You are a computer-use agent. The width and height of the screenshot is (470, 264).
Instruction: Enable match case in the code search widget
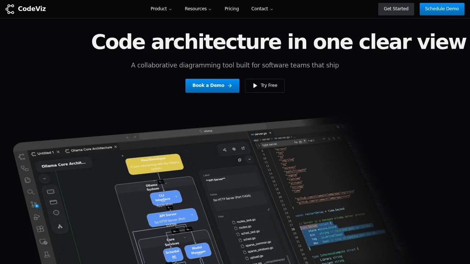coord(296,142)
